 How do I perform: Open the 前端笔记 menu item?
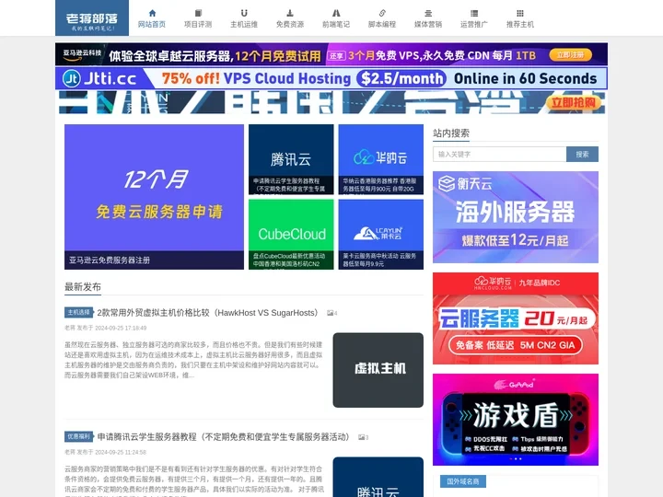pos(336,25)
